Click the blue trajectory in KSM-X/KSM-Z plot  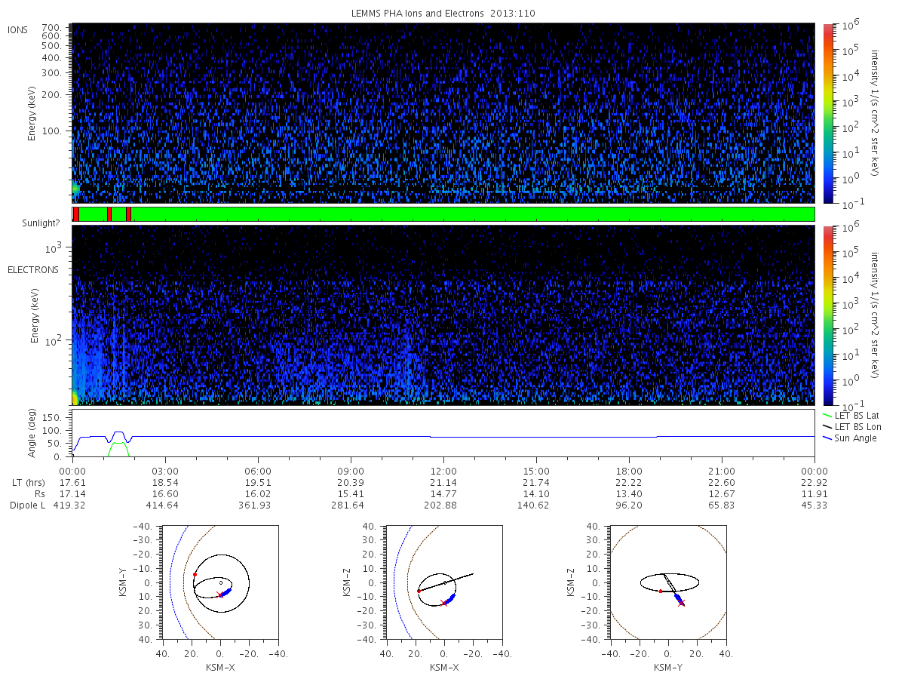tap(450, 599)
